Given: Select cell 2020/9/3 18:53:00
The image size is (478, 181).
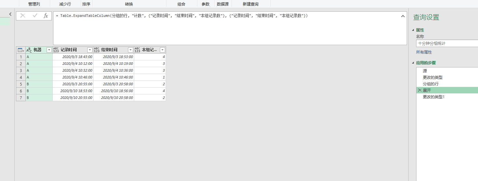Looking at the screenshot, I should click(x=114, y=57).
